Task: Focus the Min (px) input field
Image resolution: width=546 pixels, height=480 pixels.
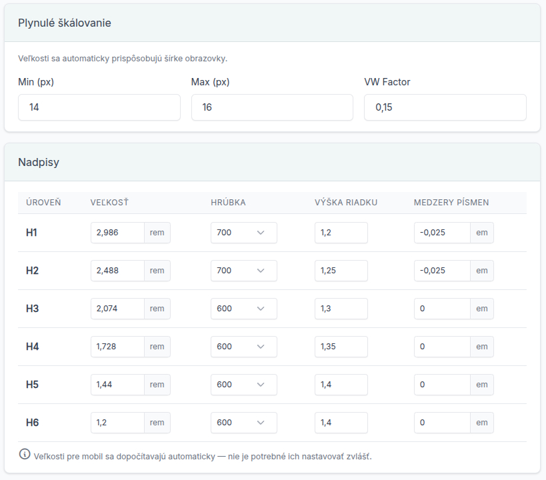Action: point(99,107)
